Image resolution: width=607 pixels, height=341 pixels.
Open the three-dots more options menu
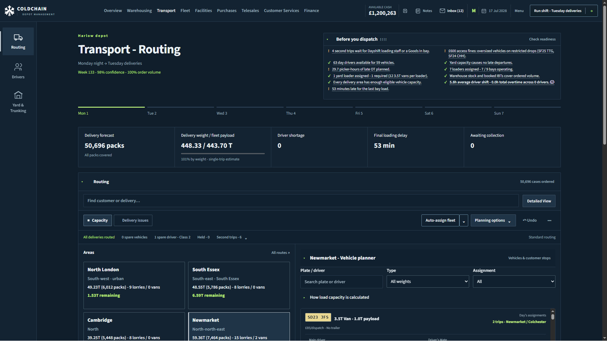pos(549,220)
